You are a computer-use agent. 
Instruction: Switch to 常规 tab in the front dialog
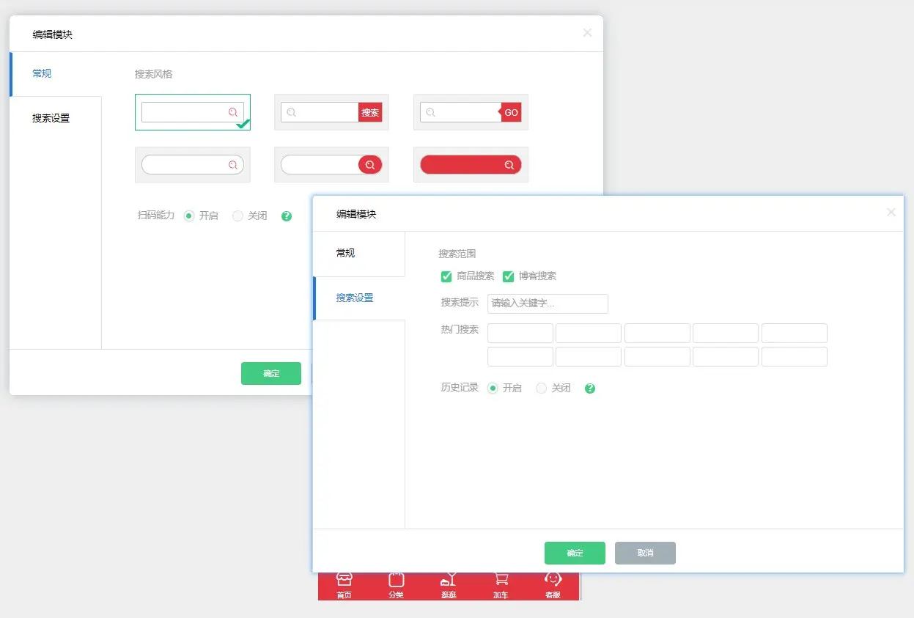click(345, 253)
